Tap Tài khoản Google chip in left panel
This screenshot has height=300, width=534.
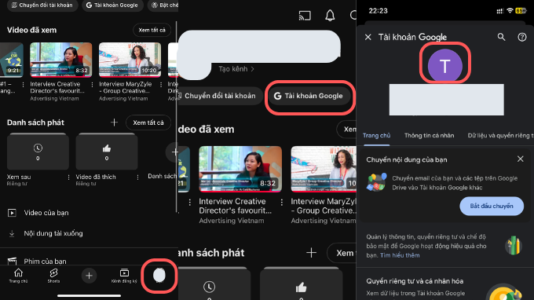click(x=112, y=5)
